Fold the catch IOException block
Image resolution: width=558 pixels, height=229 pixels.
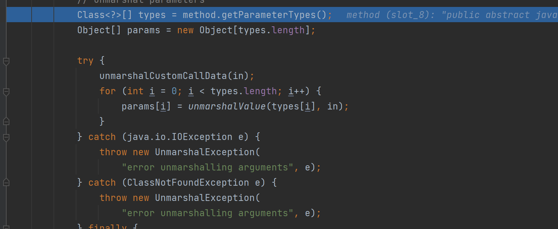6,138
